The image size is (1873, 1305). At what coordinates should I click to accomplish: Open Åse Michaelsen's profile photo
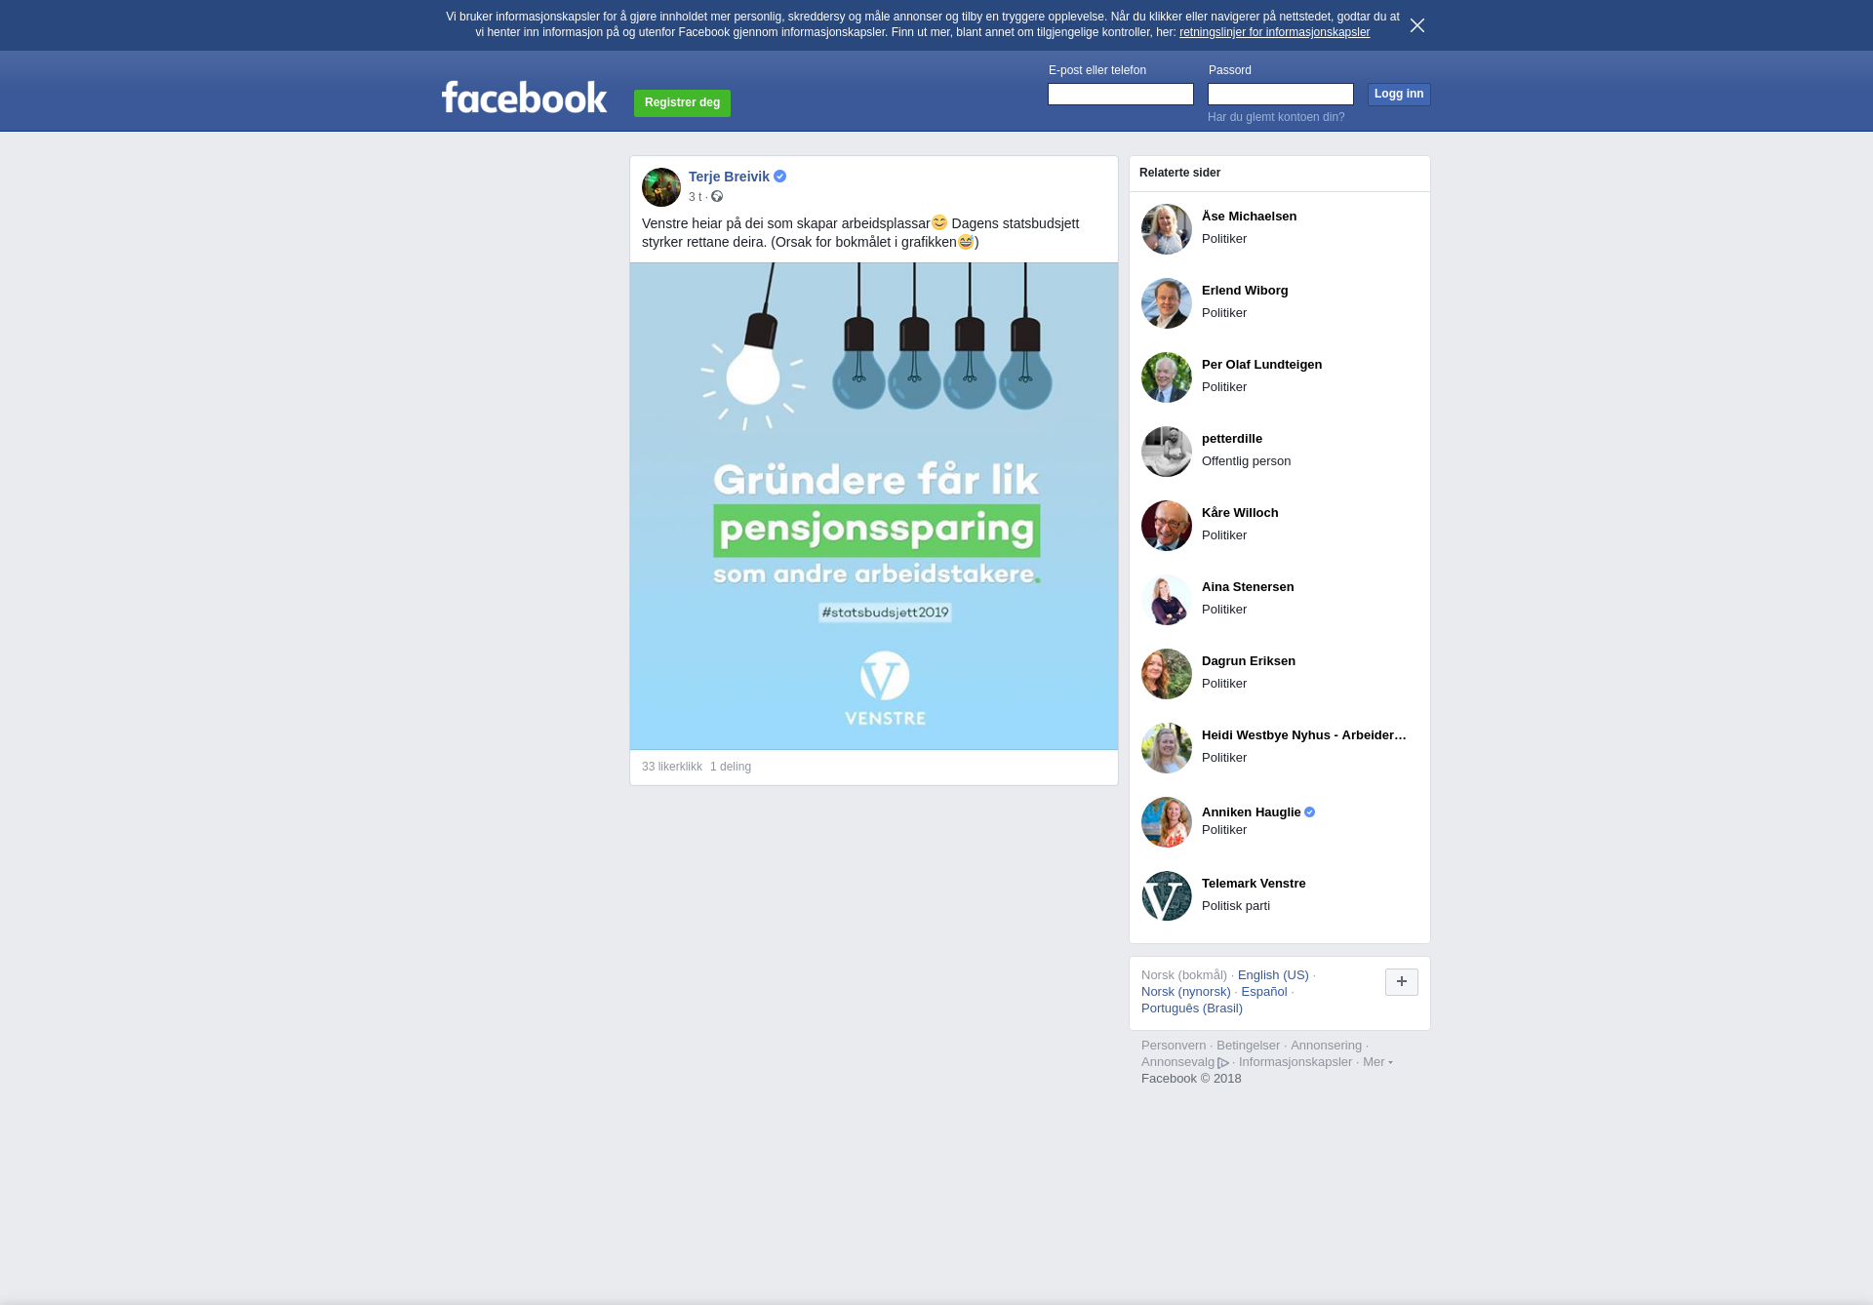[1167, 229]
